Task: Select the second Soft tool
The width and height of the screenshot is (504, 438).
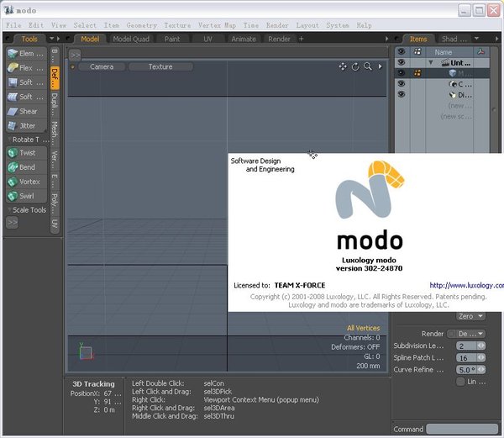Action: tap(26, 97)
